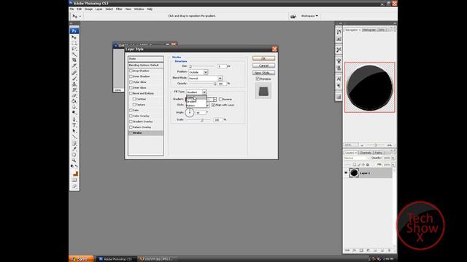Click the New Style button
The height and width of the screenshot is (262, 467).
[263, 73]
